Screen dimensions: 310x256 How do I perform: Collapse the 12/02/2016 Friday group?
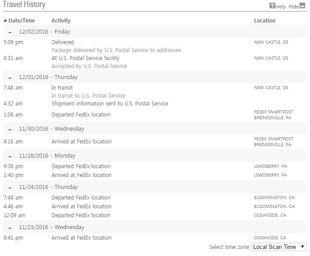pos(10,32)
